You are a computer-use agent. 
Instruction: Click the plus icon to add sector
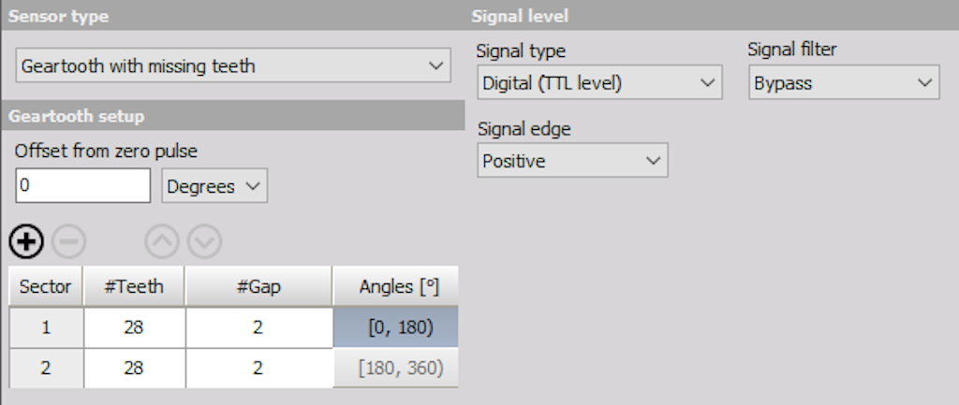(26, 242)
